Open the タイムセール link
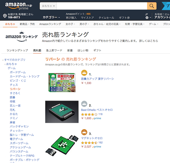Screen dimensions: 170x163 pos(106,18)
